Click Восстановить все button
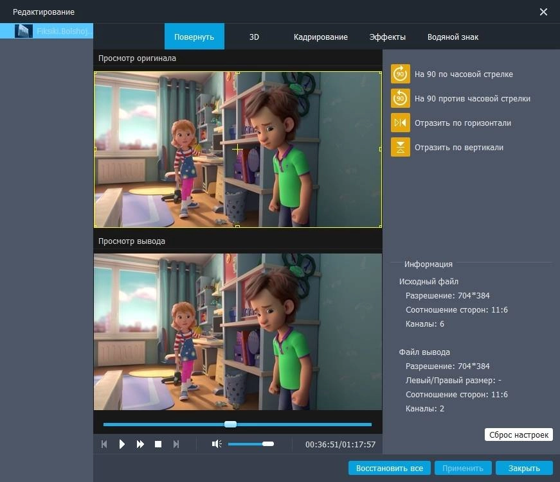The image size is (560, 482). 390,468
